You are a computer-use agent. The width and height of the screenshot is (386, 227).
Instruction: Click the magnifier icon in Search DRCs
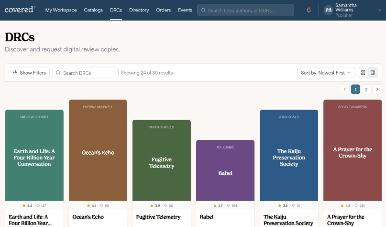point(58,72)
